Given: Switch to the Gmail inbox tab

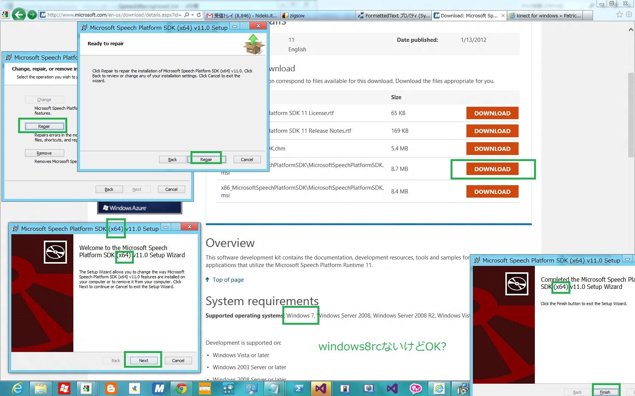Looking at the screenshot, I should [x=242, y=15].
